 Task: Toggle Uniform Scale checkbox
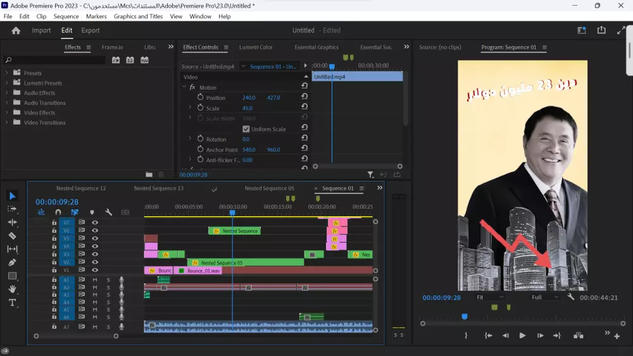(x=246, y=129)
